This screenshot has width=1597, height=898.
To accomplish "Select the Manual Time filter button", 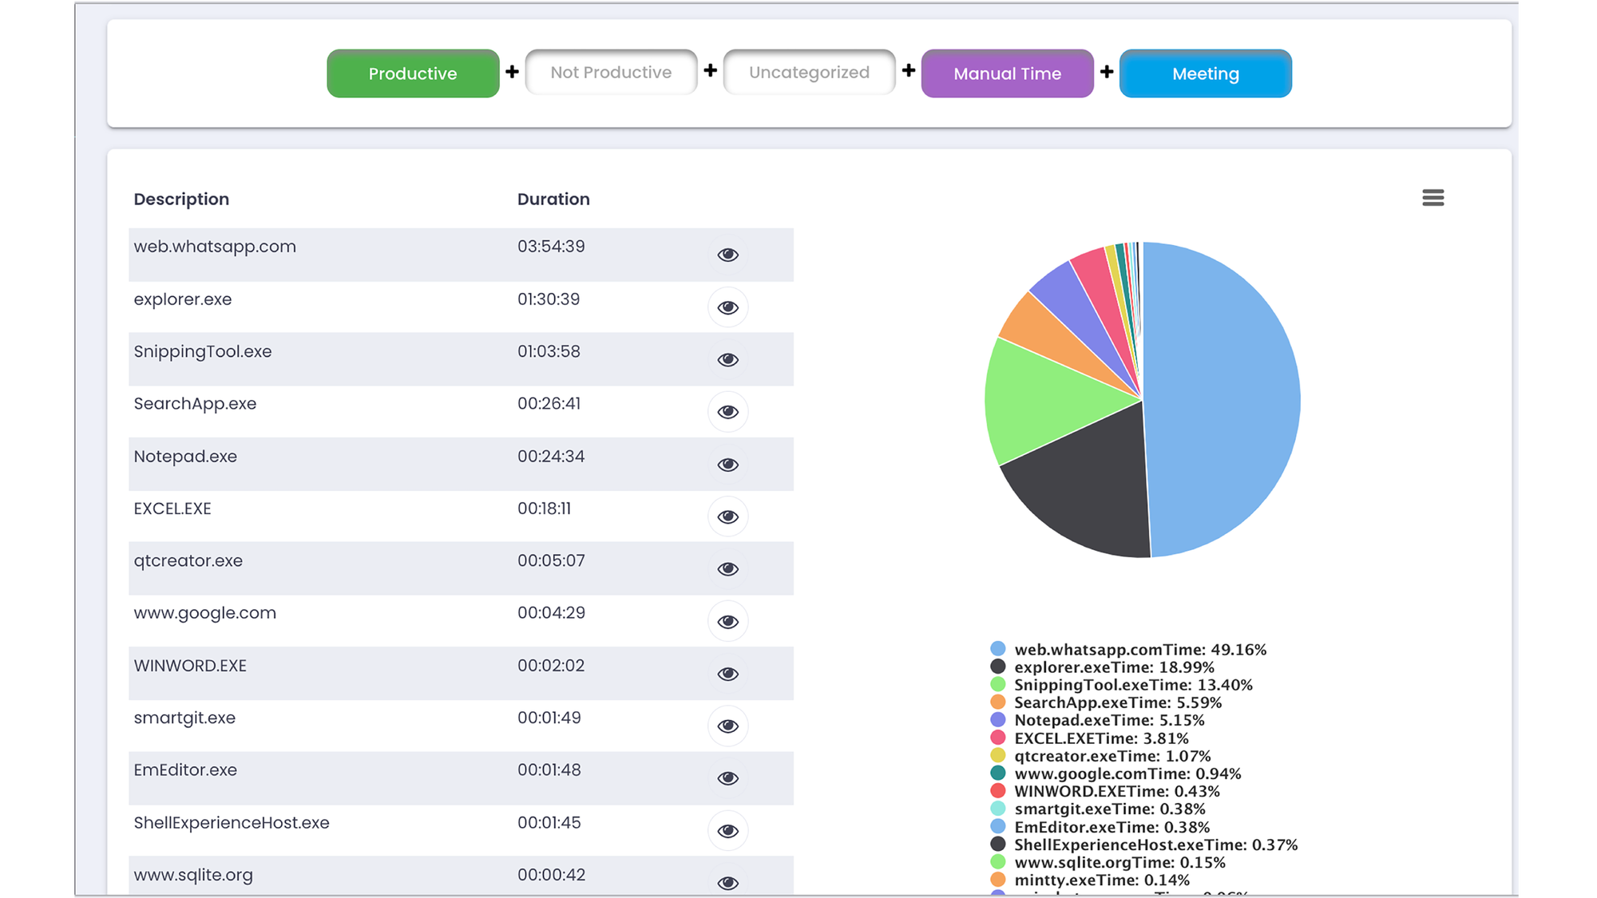I will pyautogui.click(x=1008, y=73).
